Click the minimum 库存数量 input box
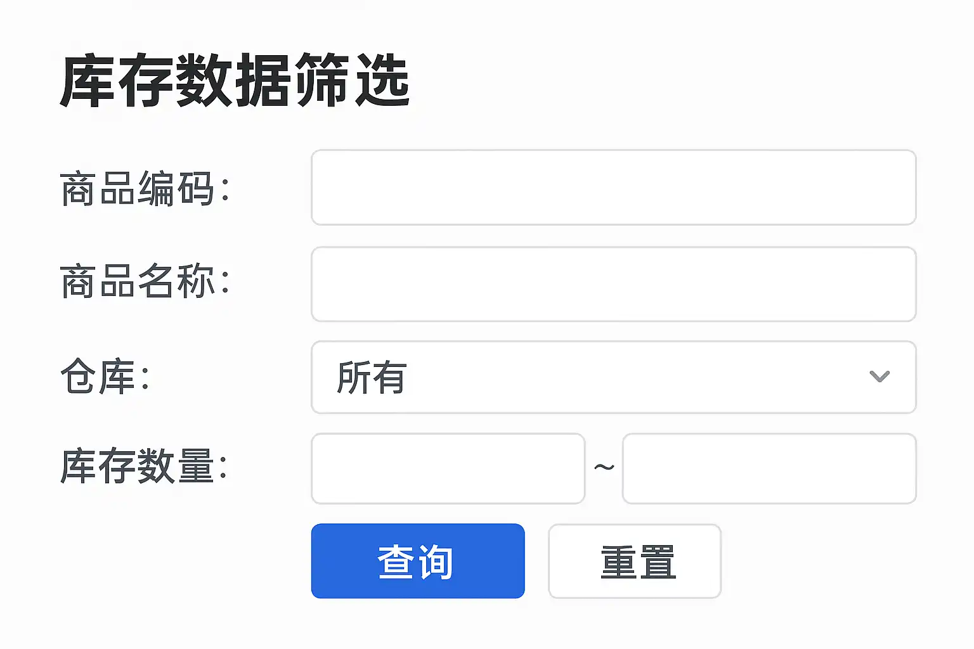 (448, 468)
